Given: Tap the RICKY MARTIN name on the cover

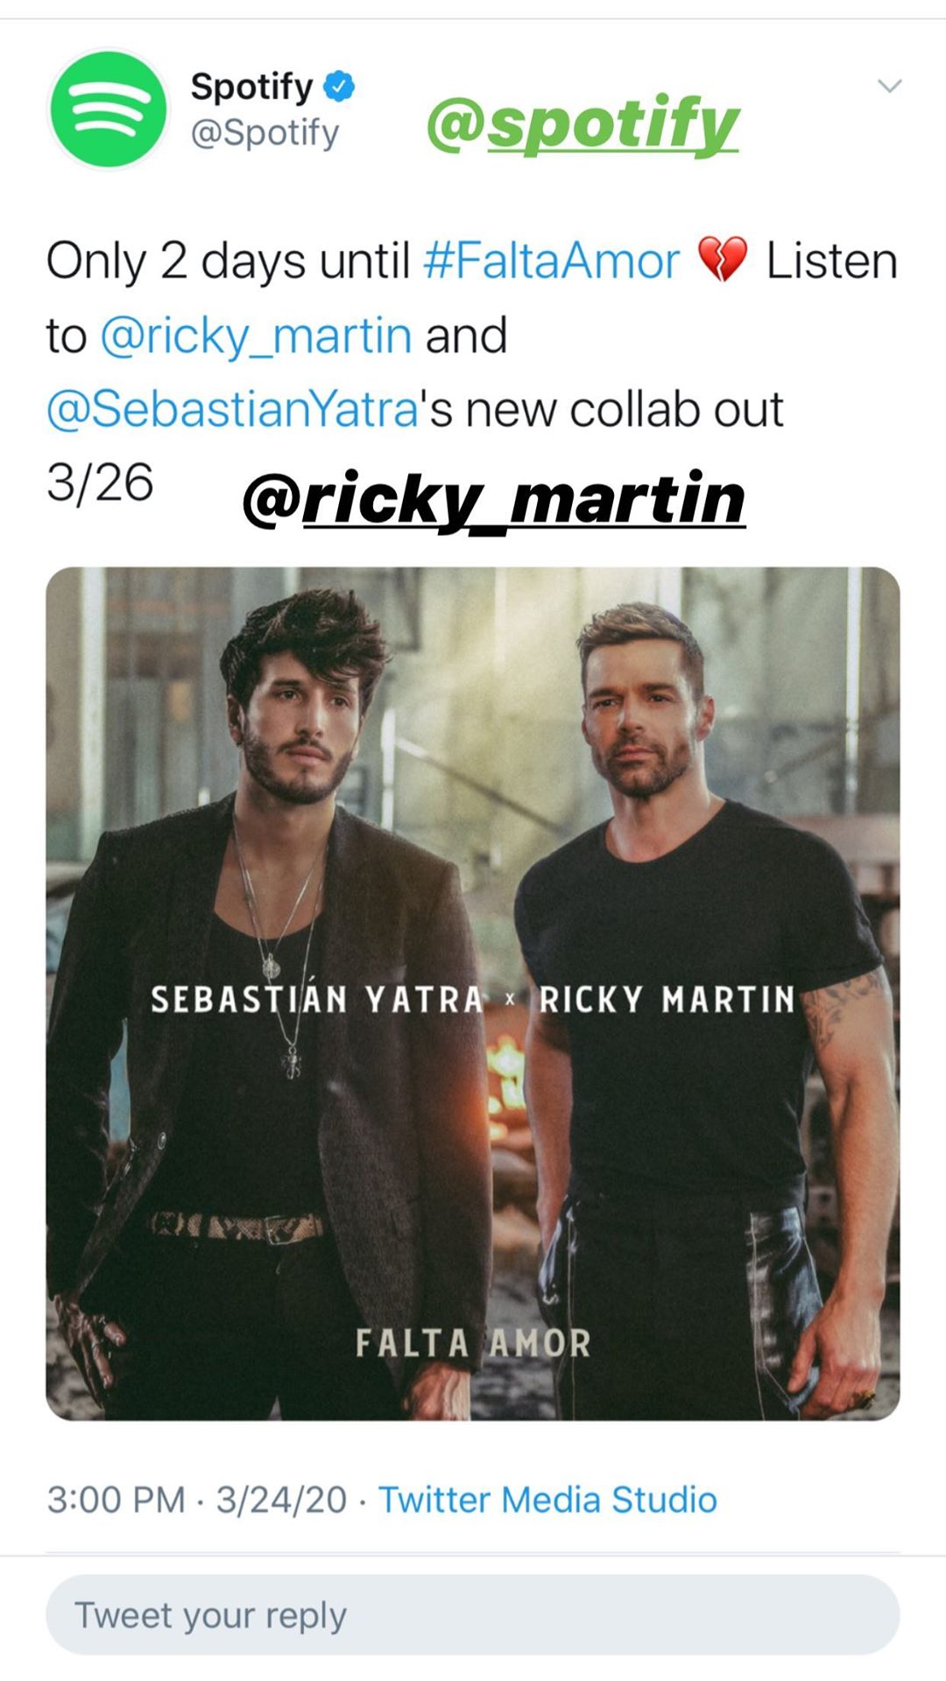Looking at the screenshot, I should click(667, 999).
